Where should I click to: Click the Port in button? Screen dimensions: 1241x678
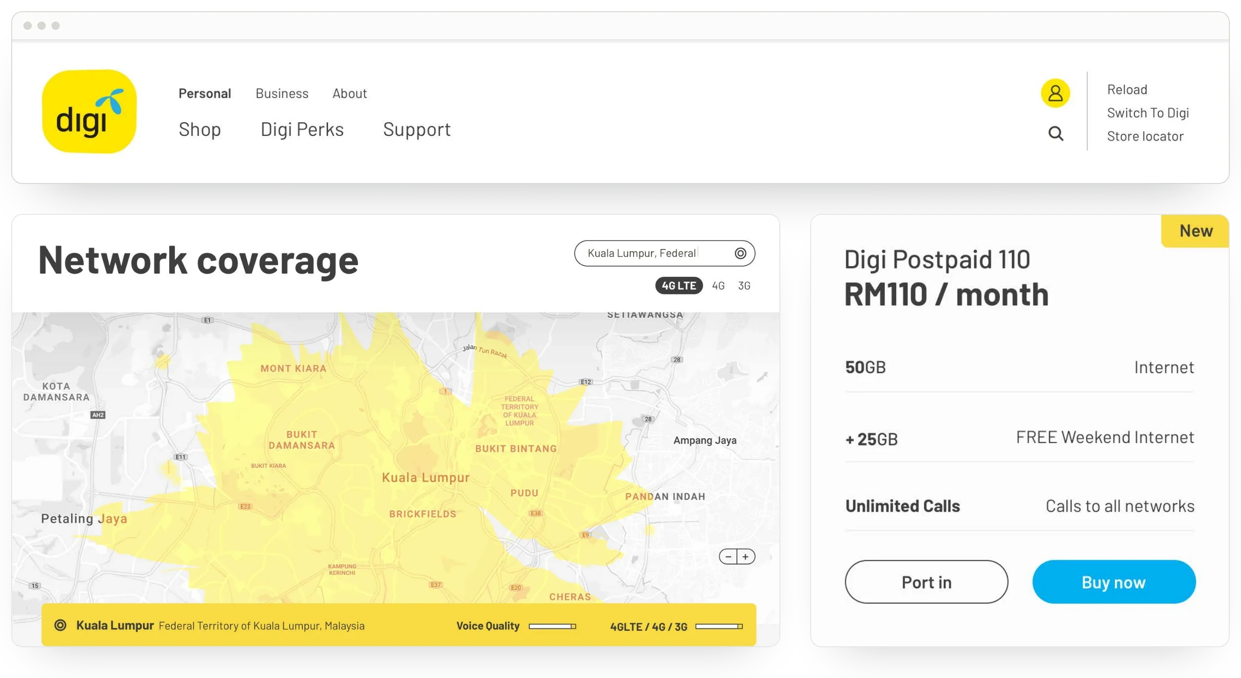click(x=927, y=582)
